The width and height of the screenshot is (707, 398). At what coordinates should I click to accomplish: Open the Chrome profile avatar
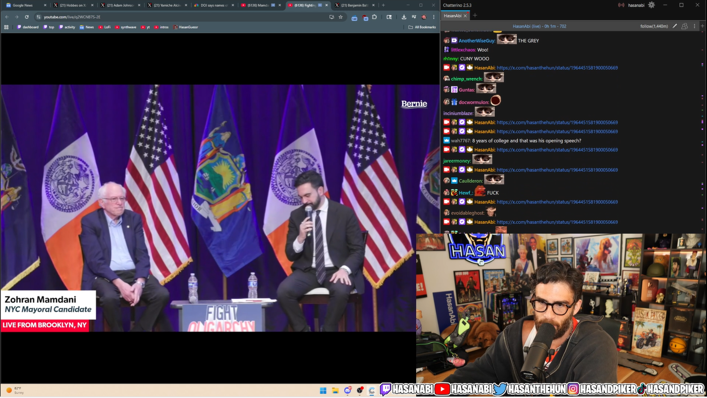click(424, 17)
